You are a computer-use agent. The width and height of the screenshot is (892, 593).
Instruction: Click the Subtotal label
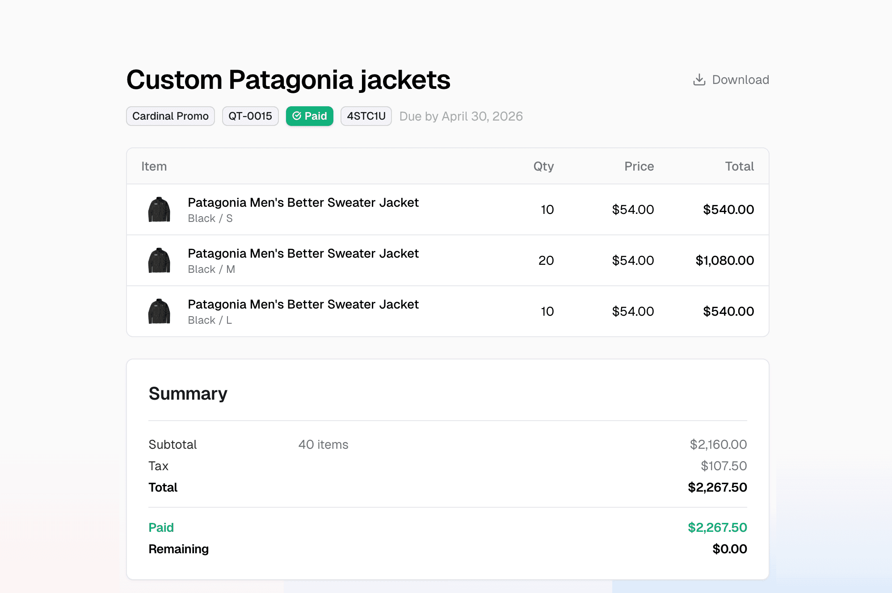tap(173, 444)
